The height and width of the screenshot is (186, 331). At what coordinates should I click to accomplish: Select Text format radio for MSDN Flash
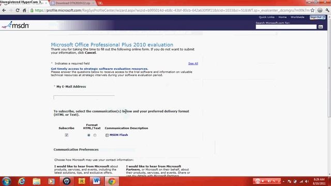95,135
